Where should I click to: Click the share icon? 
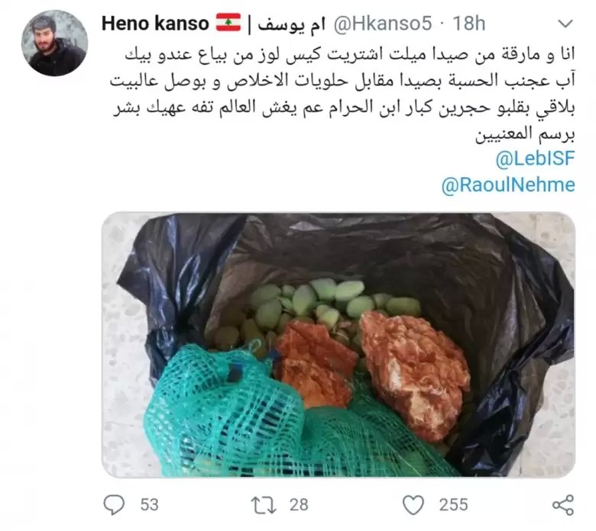coord(563,505)
